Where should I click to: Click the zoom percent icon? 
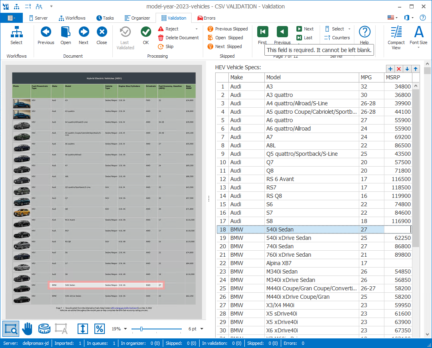click(100, 329)
